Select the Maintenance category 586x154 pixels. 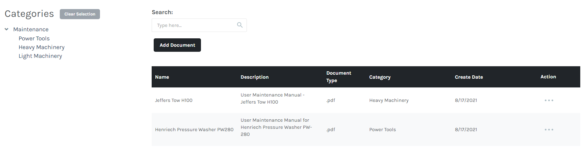(x=31, y=30)
